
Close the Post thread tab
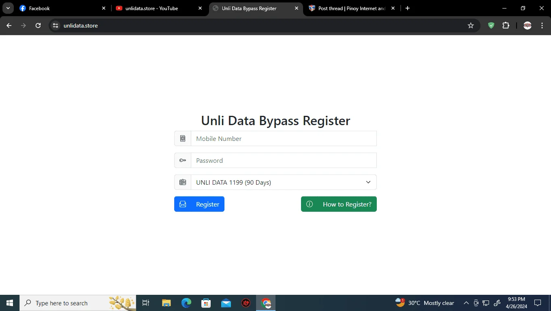coord(393,8)
